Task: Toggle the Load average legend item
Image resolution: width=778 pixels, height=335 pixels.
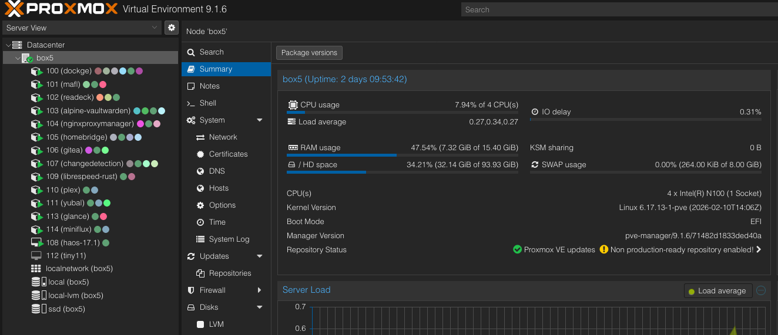Action: click(x=718, y=291)
